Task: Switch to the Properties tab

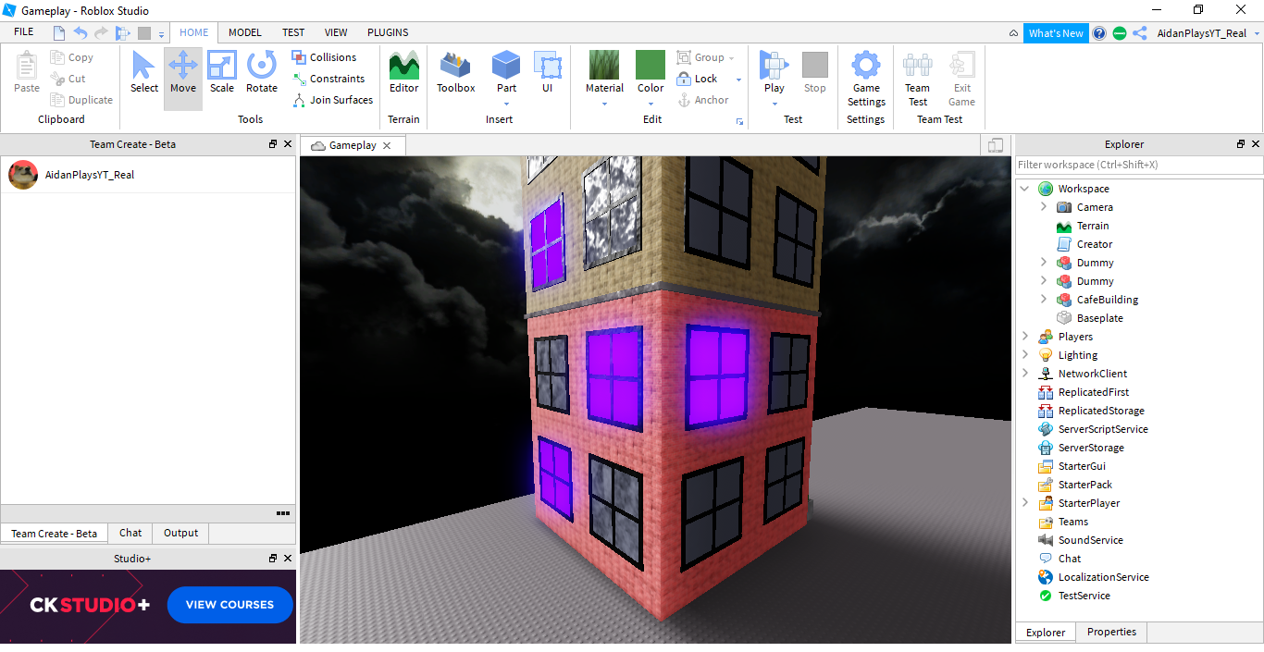Action: 1111,633
